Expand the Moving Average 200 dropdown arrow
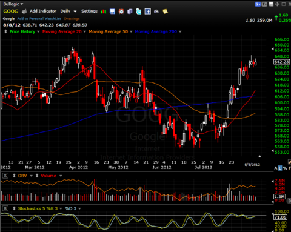Image resolution: width=291 pixels, height=232 pixels. (x=180, y=31)
